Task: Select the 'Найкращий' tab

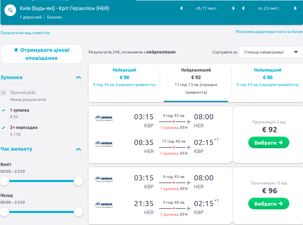Action: [x=124, y=77]
